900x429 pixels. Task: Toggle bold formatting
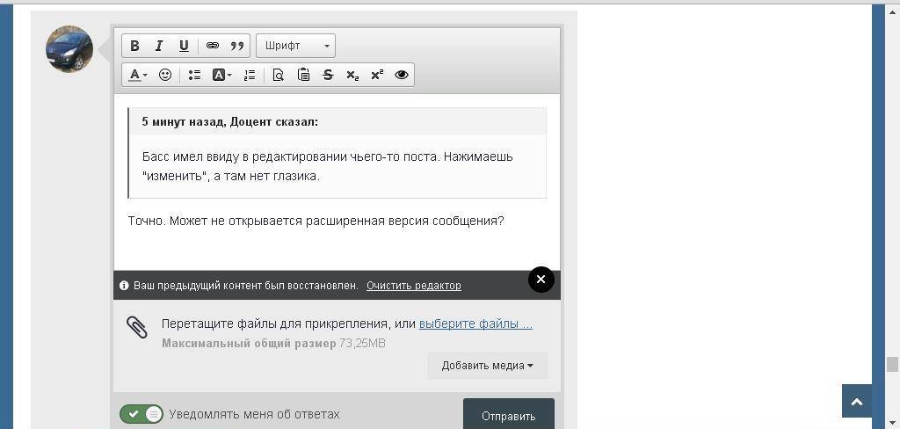click(134, 46)
